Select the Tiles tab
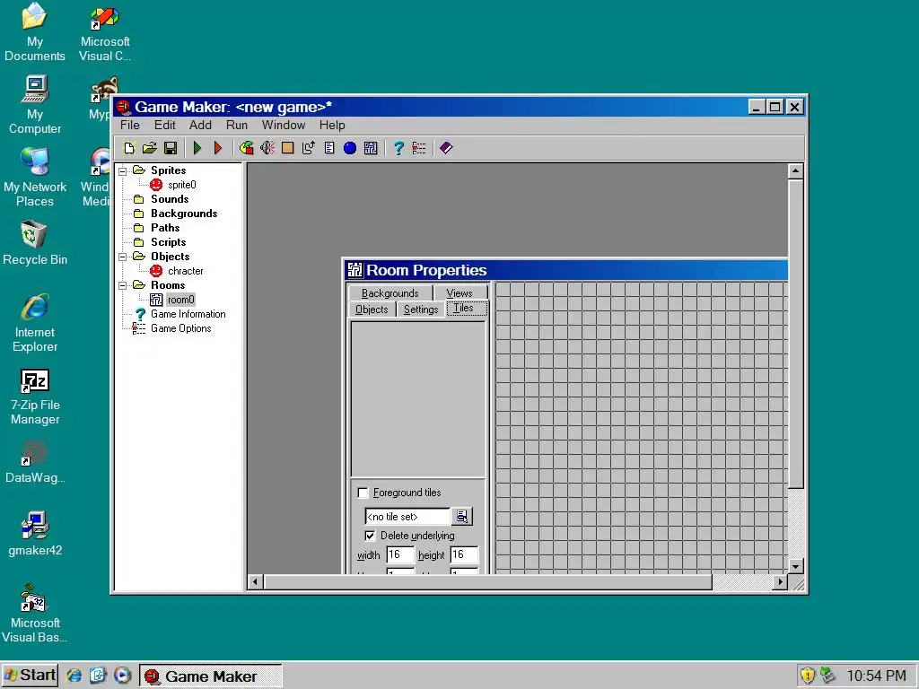This screenshot has width=919, height=689. click(x=467, y=309)
